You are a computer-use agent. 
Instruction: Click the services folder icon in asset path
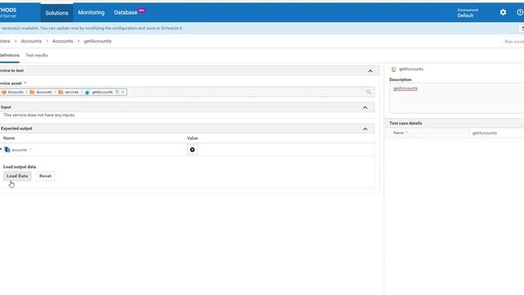(x=61, y=92)
